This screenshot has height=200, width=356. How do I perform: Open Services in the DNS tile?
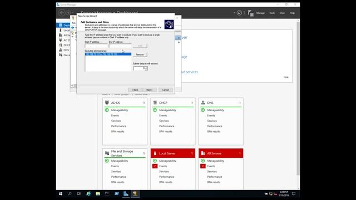[212, 121]
